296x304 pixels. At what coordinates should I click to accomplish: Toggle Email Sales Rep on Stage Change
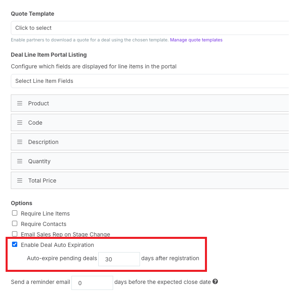click(14, 234)
